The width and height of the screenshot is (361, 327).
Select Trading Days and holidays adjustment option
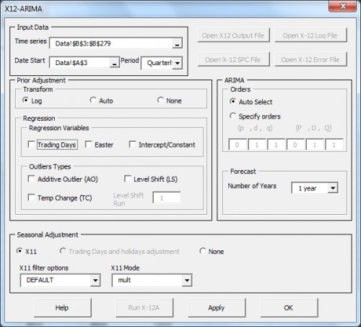(63, 251)
